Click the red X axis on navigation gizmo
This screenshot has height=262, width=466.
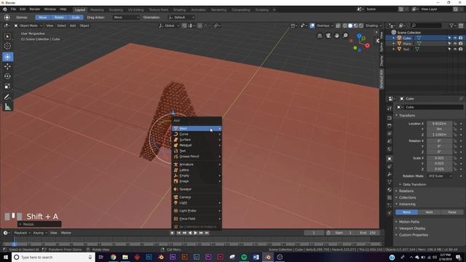point(367,45)
